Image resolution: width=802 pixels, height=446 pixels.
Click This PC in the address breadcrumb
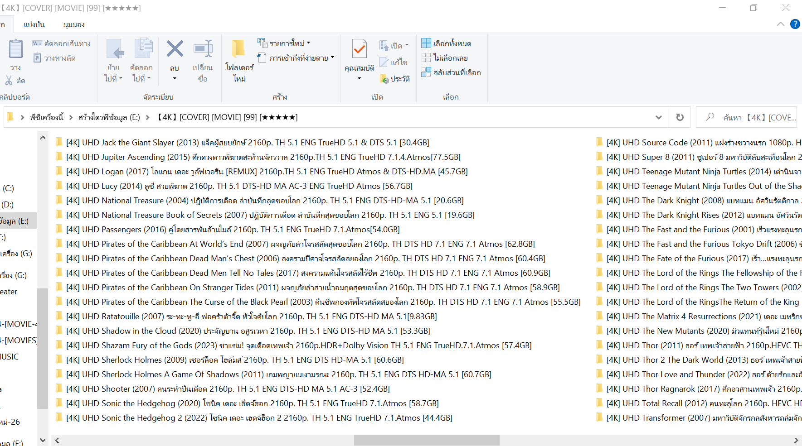coord(47,117)
